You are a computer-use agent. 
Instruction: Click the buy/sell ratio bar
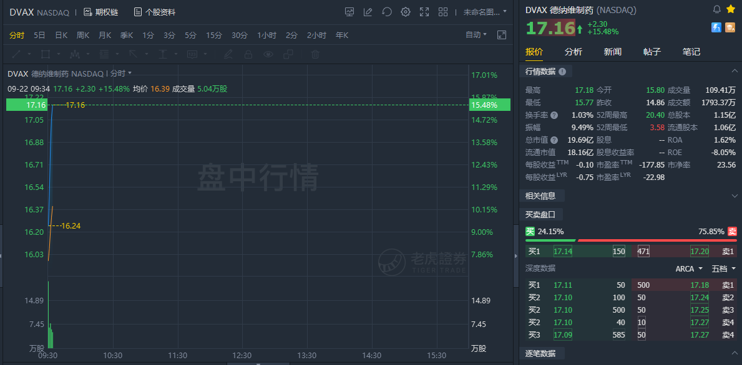[632, 240]
